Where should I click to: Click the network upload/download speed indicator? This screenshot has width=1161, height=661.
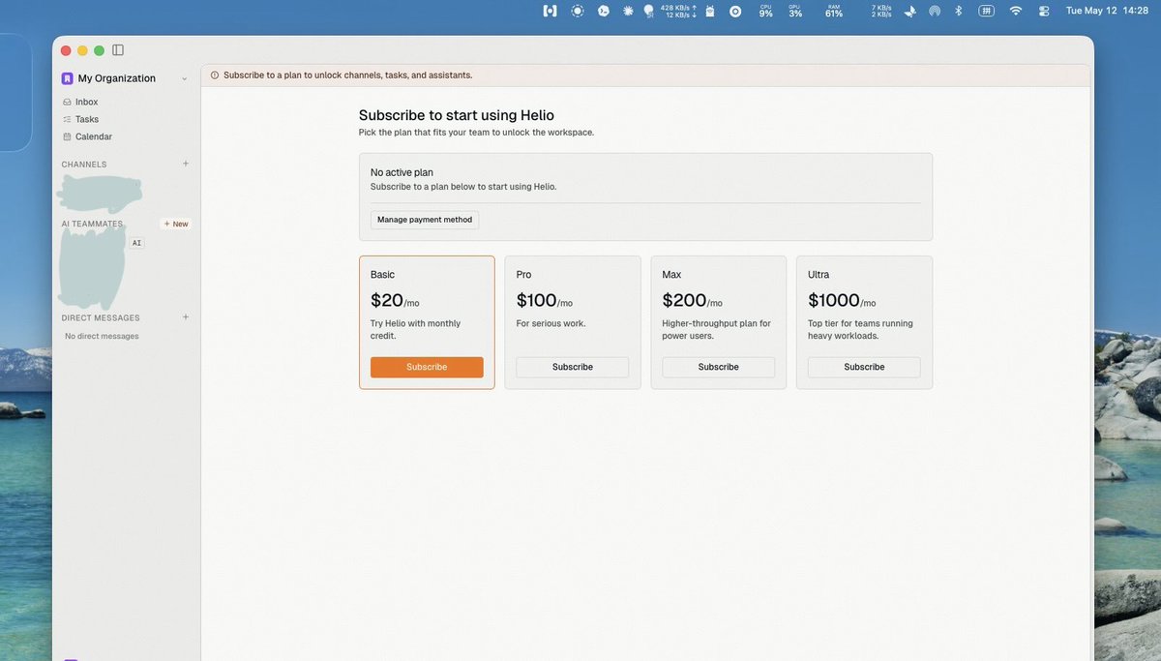pyautogui.click(x=679, y=11)
